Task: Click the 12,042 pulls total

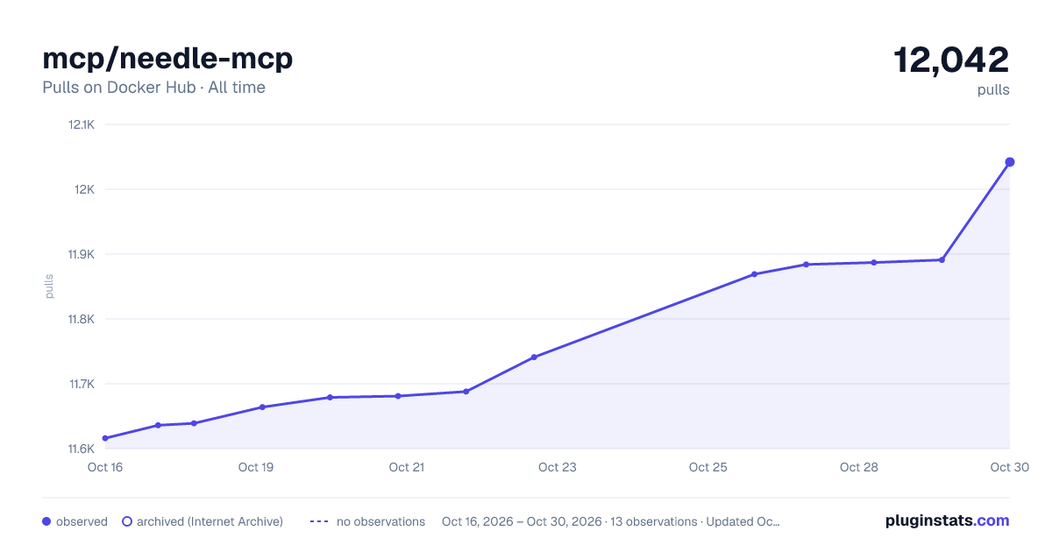Action: pyautogui.click(x=951, y=60)
